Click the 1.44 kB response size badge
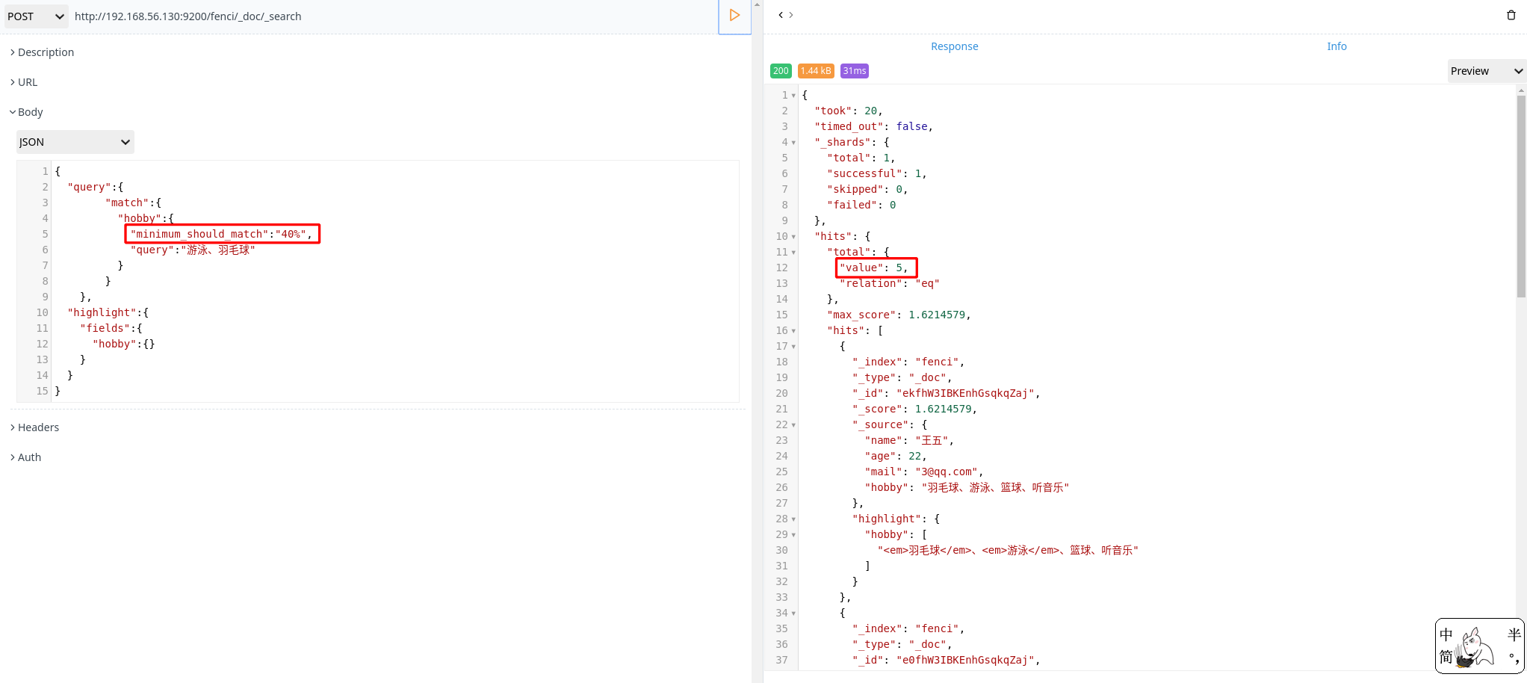This screenshot has height=683, width=1527. [816, 70]
